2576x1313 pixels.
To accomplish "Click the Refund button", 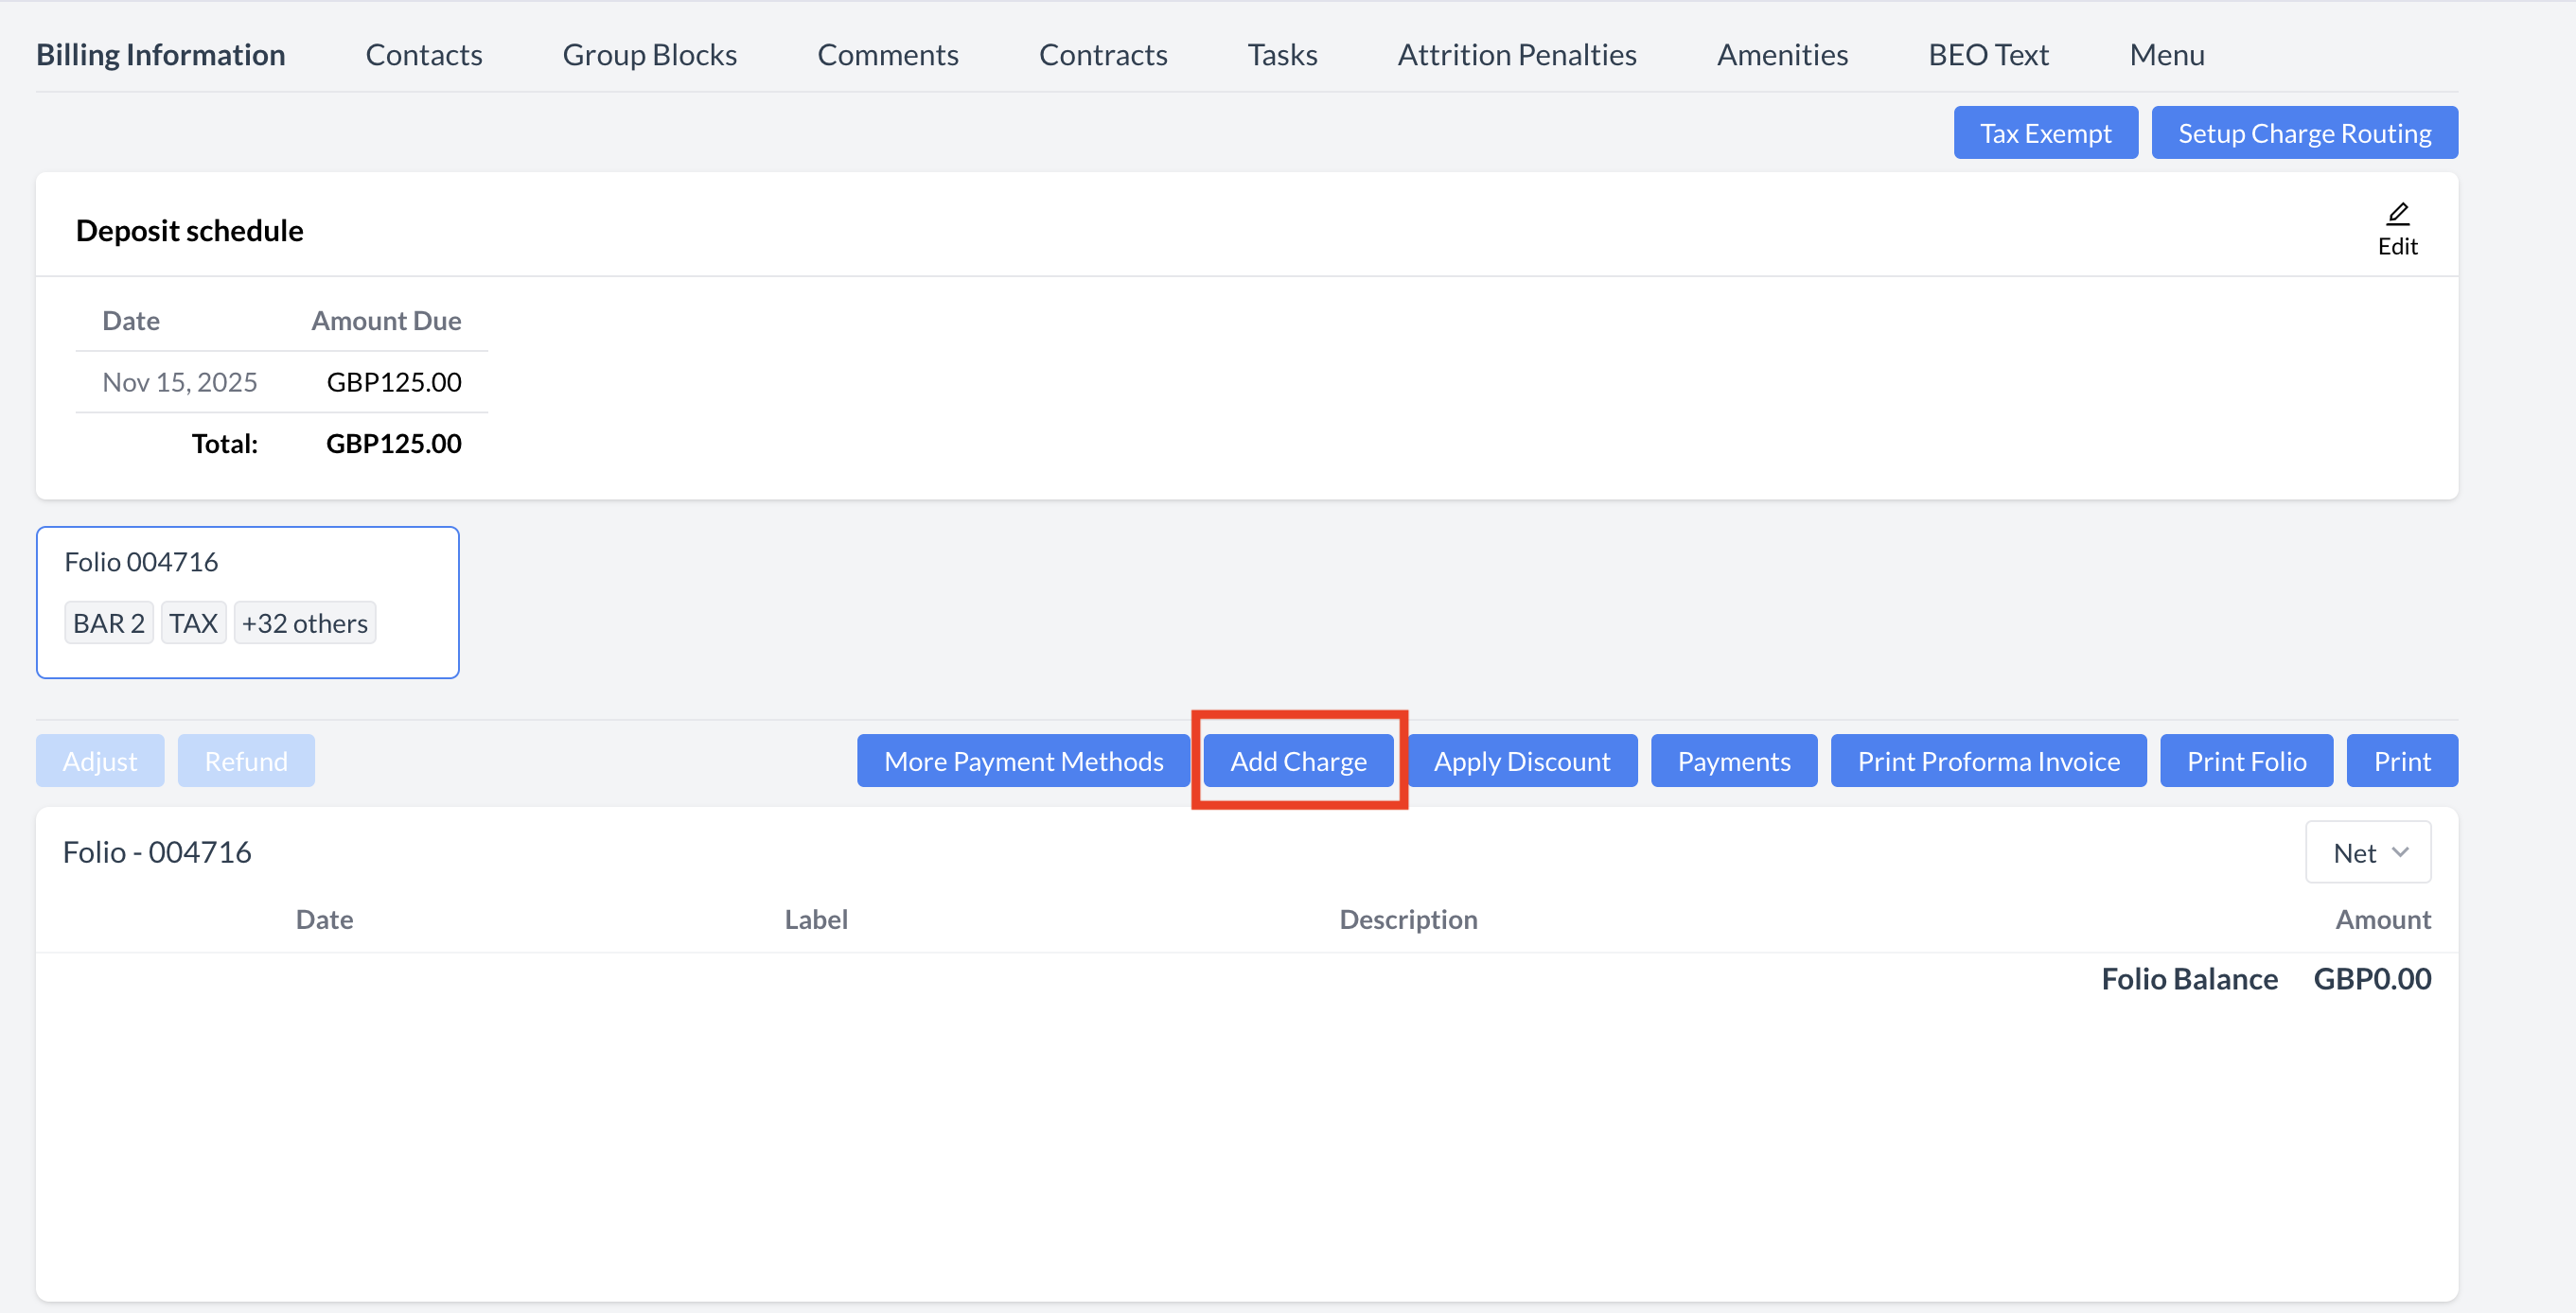I will point(245,762).
